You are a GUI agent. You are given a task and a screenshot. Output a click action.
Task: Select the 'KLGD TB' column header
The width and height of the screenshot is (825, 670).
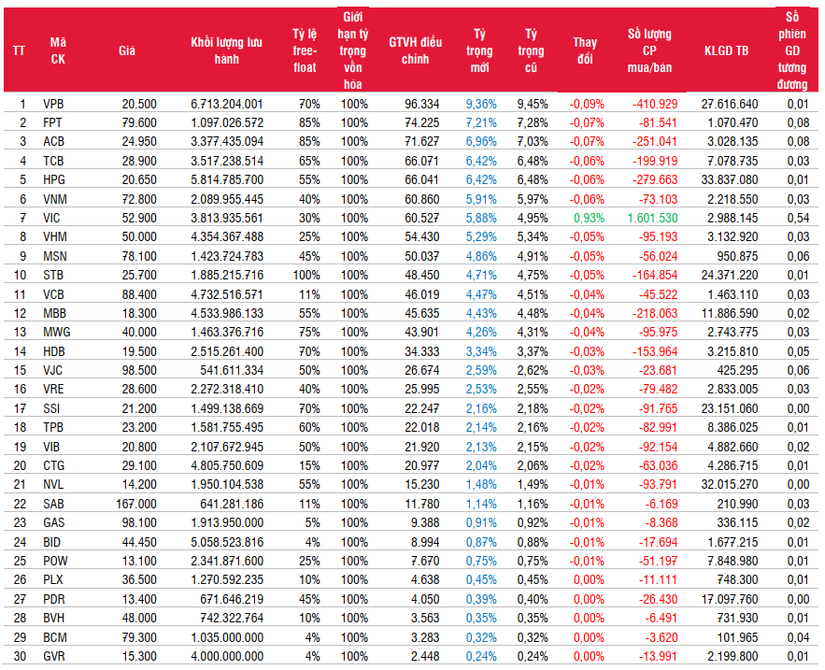726,50
